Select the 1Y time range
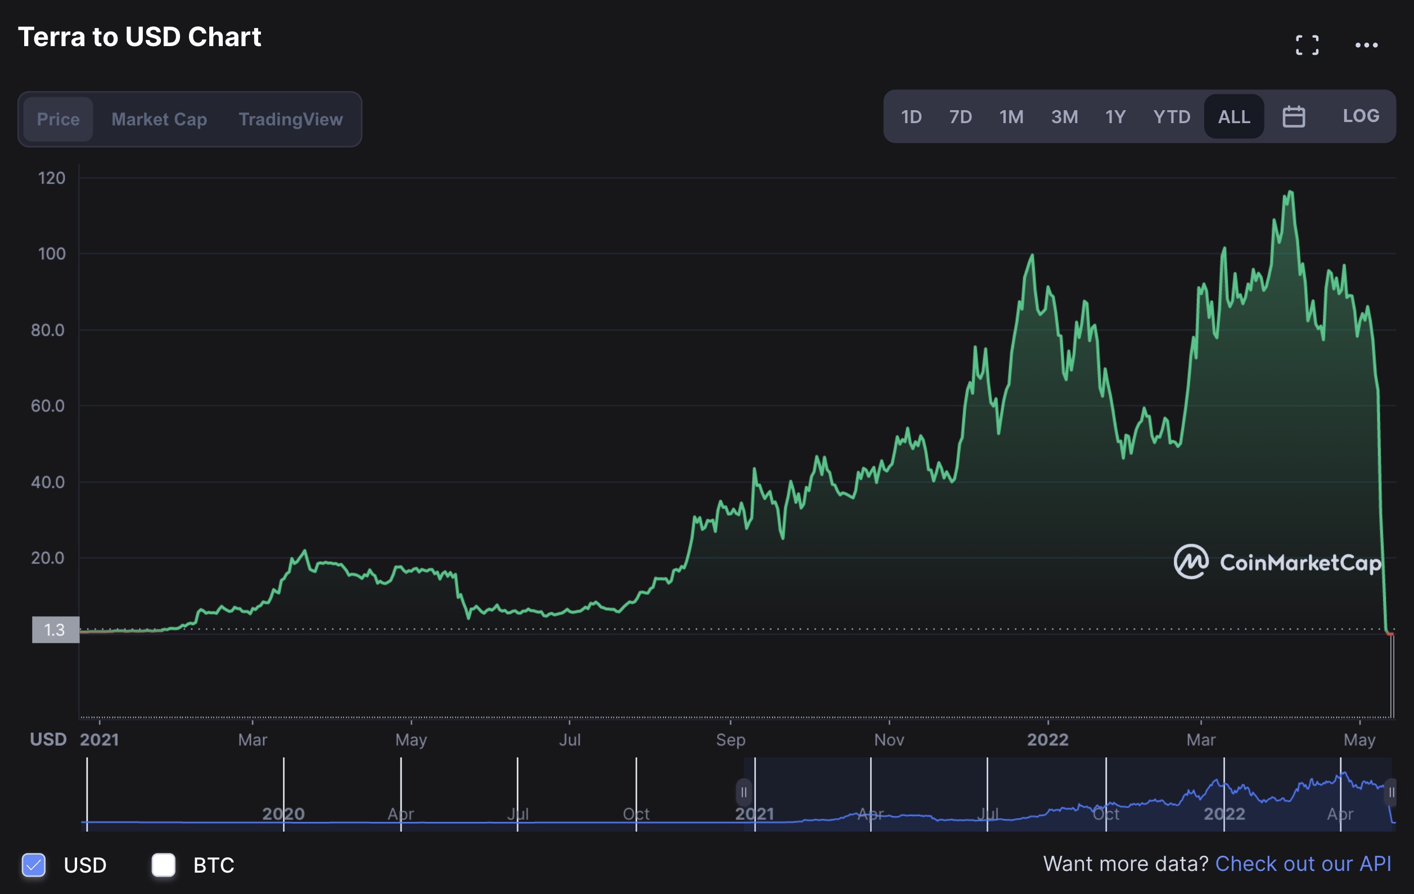Screen dimensions: 1414x894 (1115, 117)
